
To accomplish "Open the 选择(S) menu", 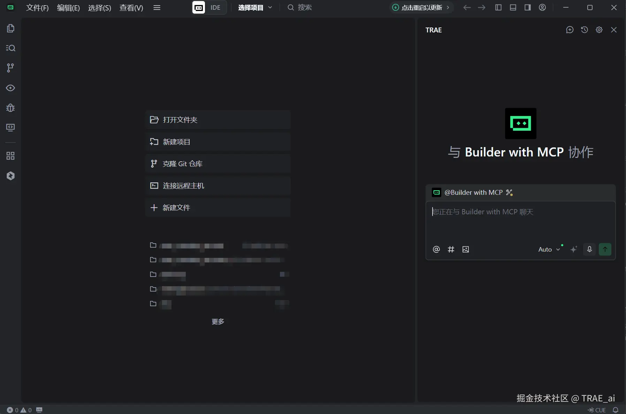I will (x=100, y=8).
